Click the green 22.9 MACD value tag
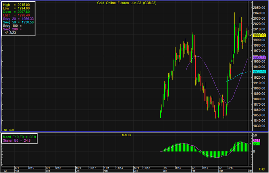 click(256, 144)
